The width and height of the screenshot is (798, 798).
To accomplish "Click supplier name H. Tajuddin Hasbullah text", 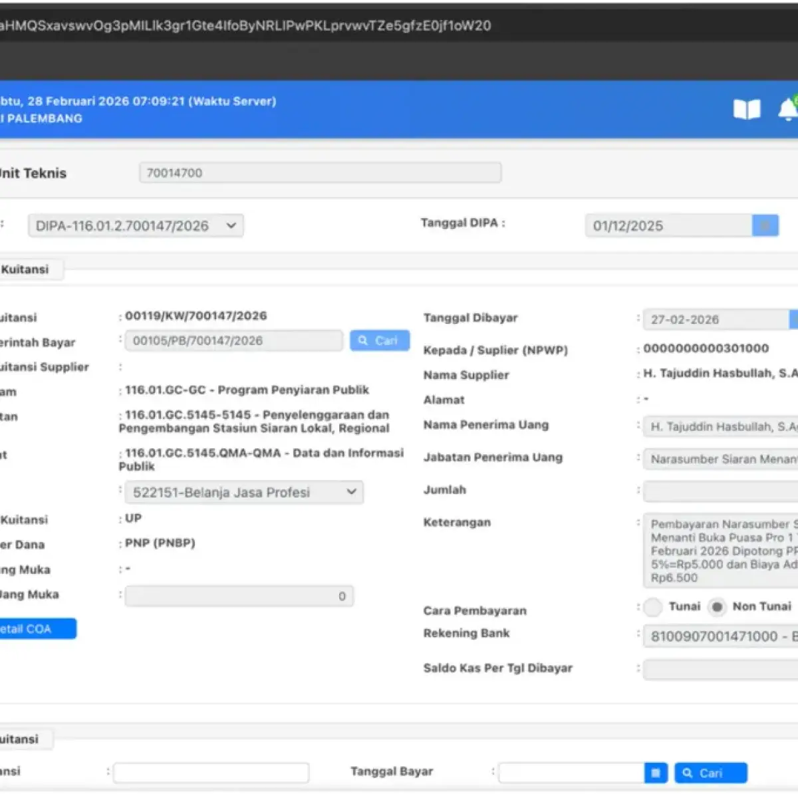I will (x=720, y=374).
